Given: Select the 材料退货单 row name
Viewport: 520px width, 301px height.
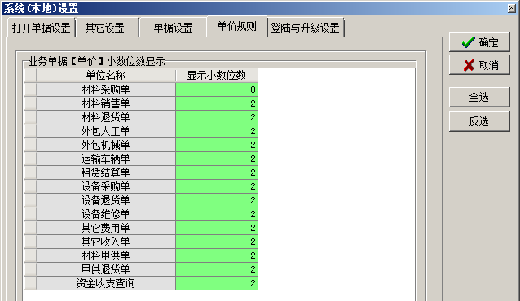Looking at the screenshot, I should [106, 117].
